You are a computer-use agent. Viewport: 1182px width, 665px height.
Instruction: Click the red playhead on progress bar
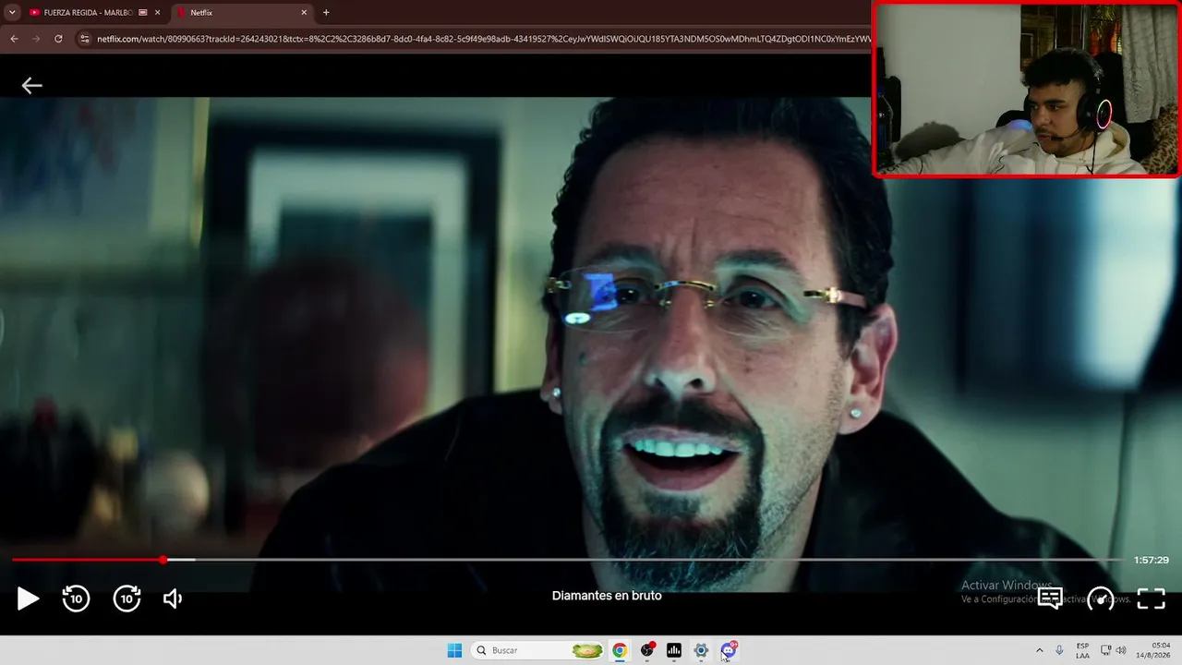coord(163,560)
